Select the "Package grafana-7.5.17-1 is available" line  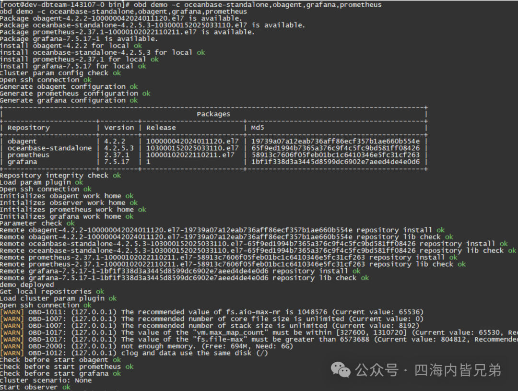79,39
